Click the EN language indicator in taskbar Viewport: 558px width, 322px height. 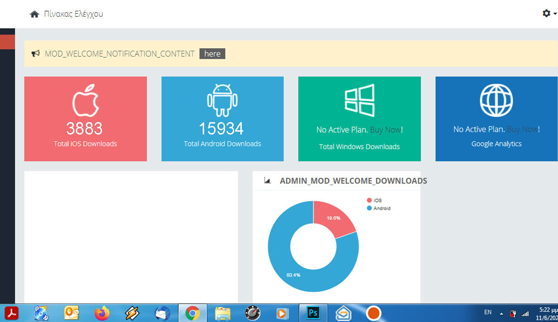[x=487, y=312]
